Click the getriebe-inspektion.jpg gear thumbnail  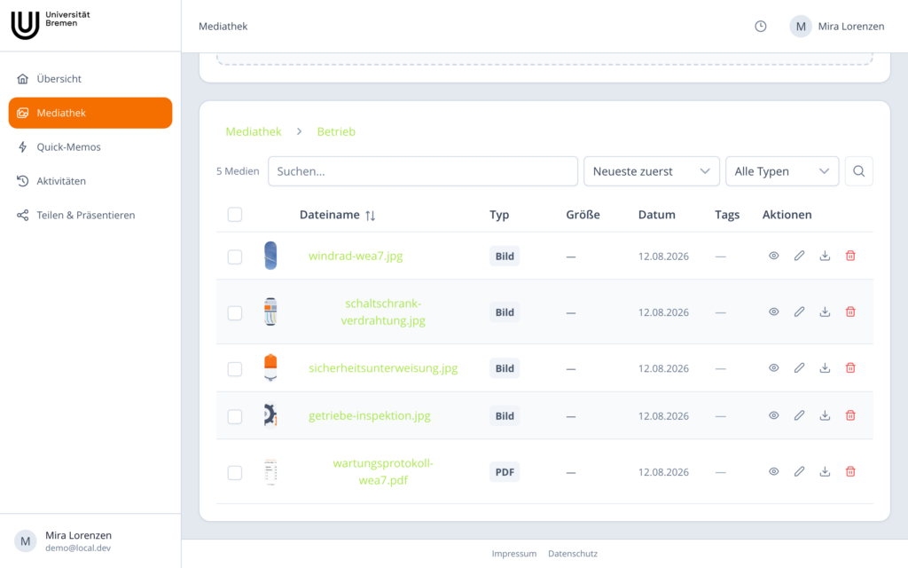(x=270, y=415)
